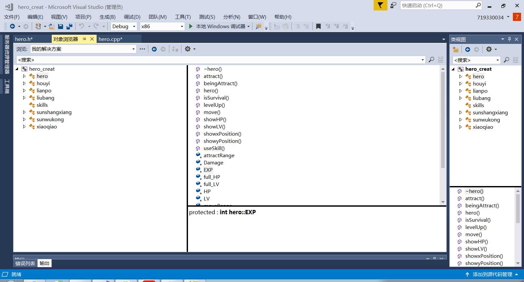Select showHP() in the Class View member list
This screenshot has height=282, width=524.
[476, 241]
